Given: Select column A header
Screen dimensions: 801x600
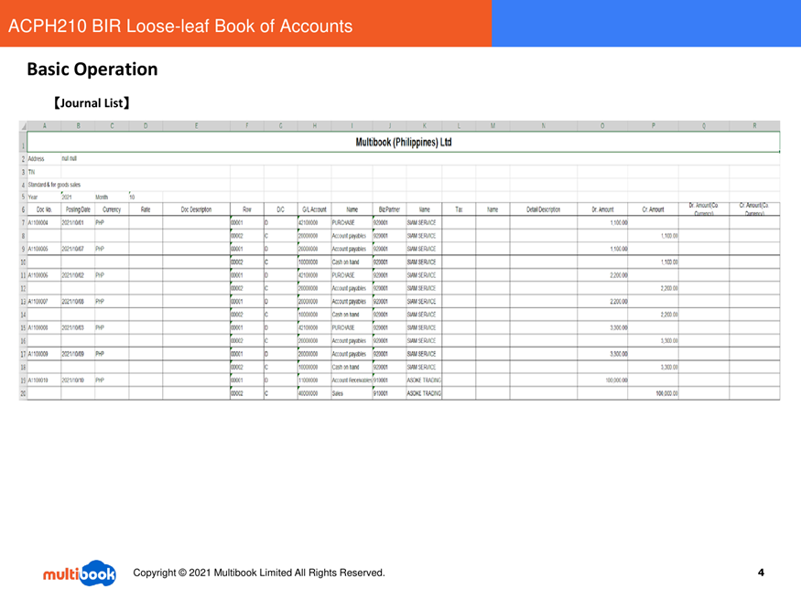Looking at the screenshot, I should coord(44,126).
